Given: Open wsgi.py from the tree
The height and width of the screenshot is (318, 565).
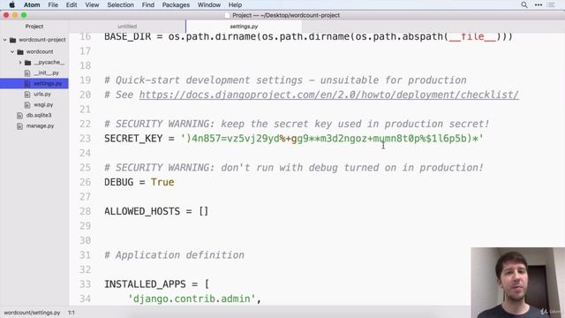Looking at the screenshot, I should (43, 105).
